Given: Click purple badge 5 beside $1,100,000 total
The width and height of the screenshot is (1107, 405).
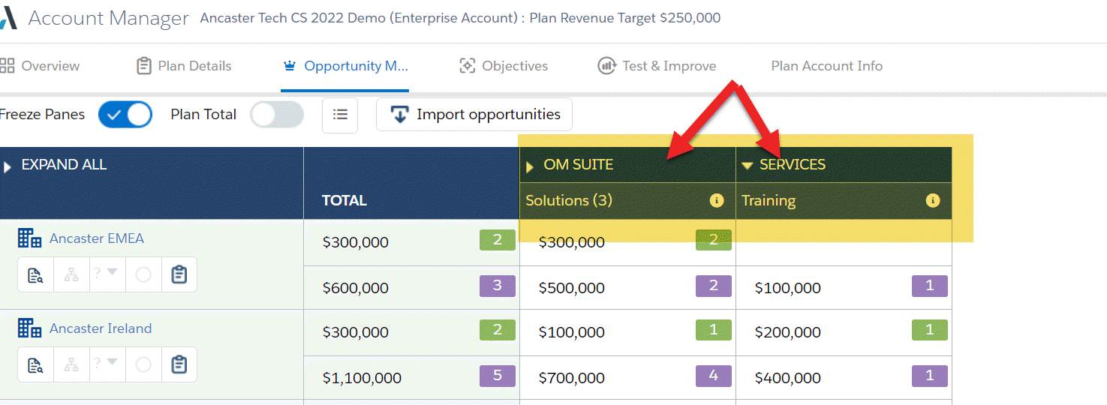Looking at the screenshot, I should pos(498,376).
